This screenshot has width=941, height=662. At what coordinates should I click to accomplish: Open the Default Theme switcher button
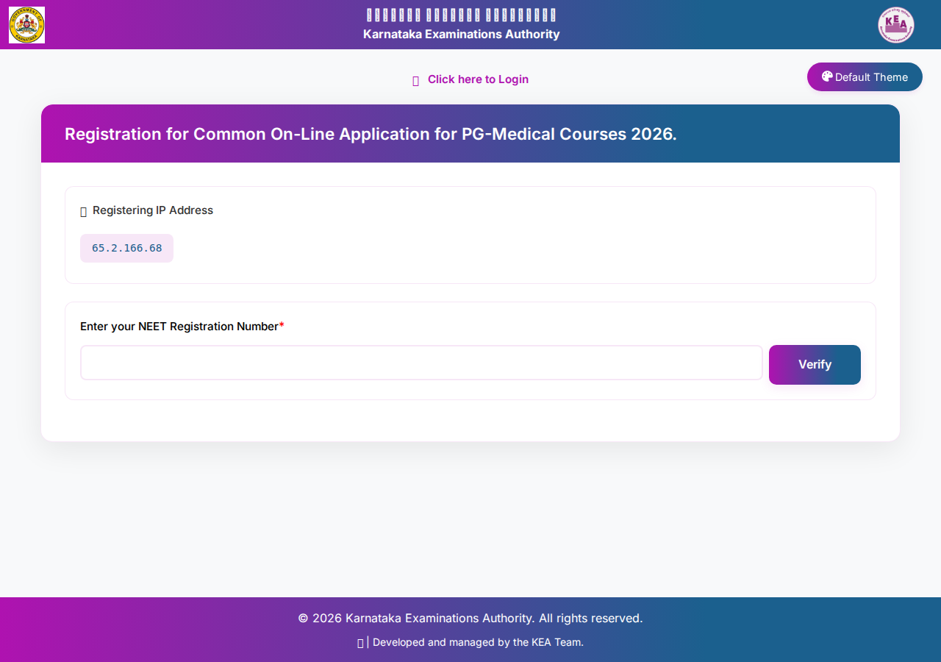click(865, 77)
